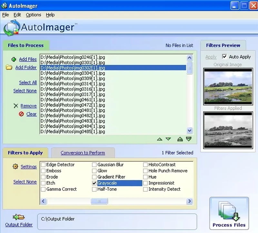Click file list scroll down arrow
The image size is (258, 233).
point(190,131)
